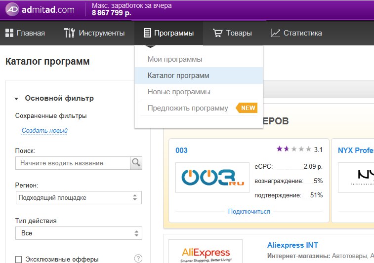Click help question mark beside Эксклюзивные офферы

[x=138, y=259]
